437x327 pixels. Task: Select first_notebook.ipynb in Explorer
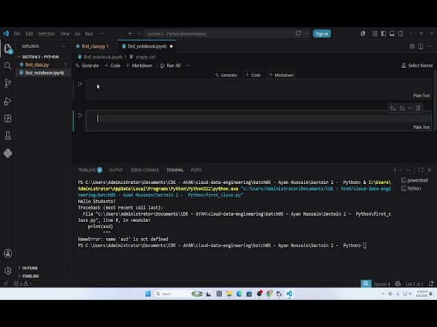[x=44, y=73]
